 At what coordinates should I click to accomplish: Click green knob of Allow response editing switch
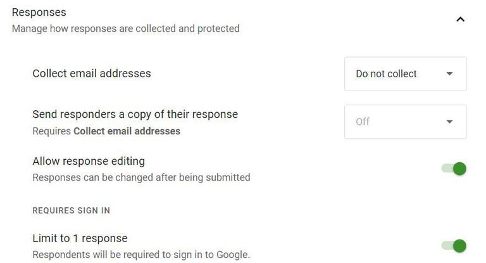click(460, 169)
